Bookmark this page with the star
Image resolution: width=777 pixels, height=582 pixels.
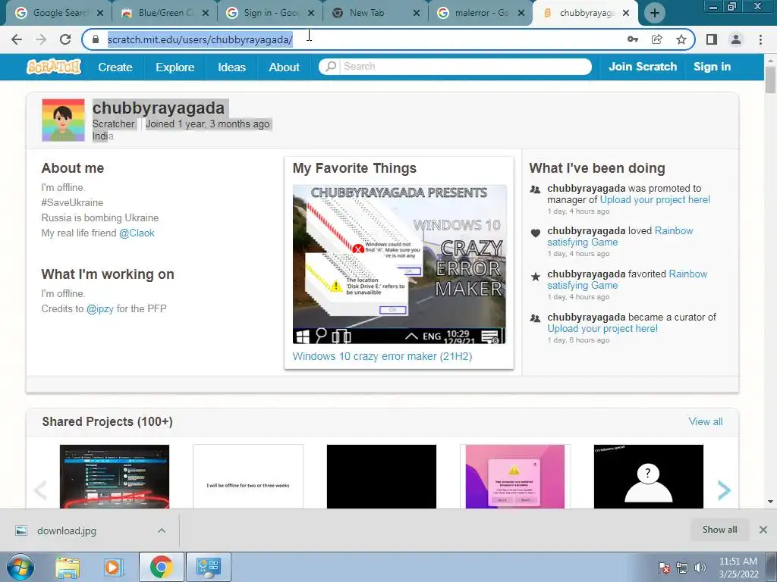point(681,39)
